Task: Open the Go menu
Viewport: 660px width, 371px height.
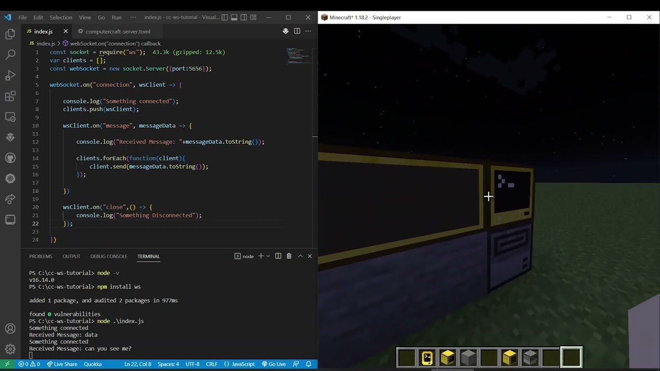Action: [101, 17]
